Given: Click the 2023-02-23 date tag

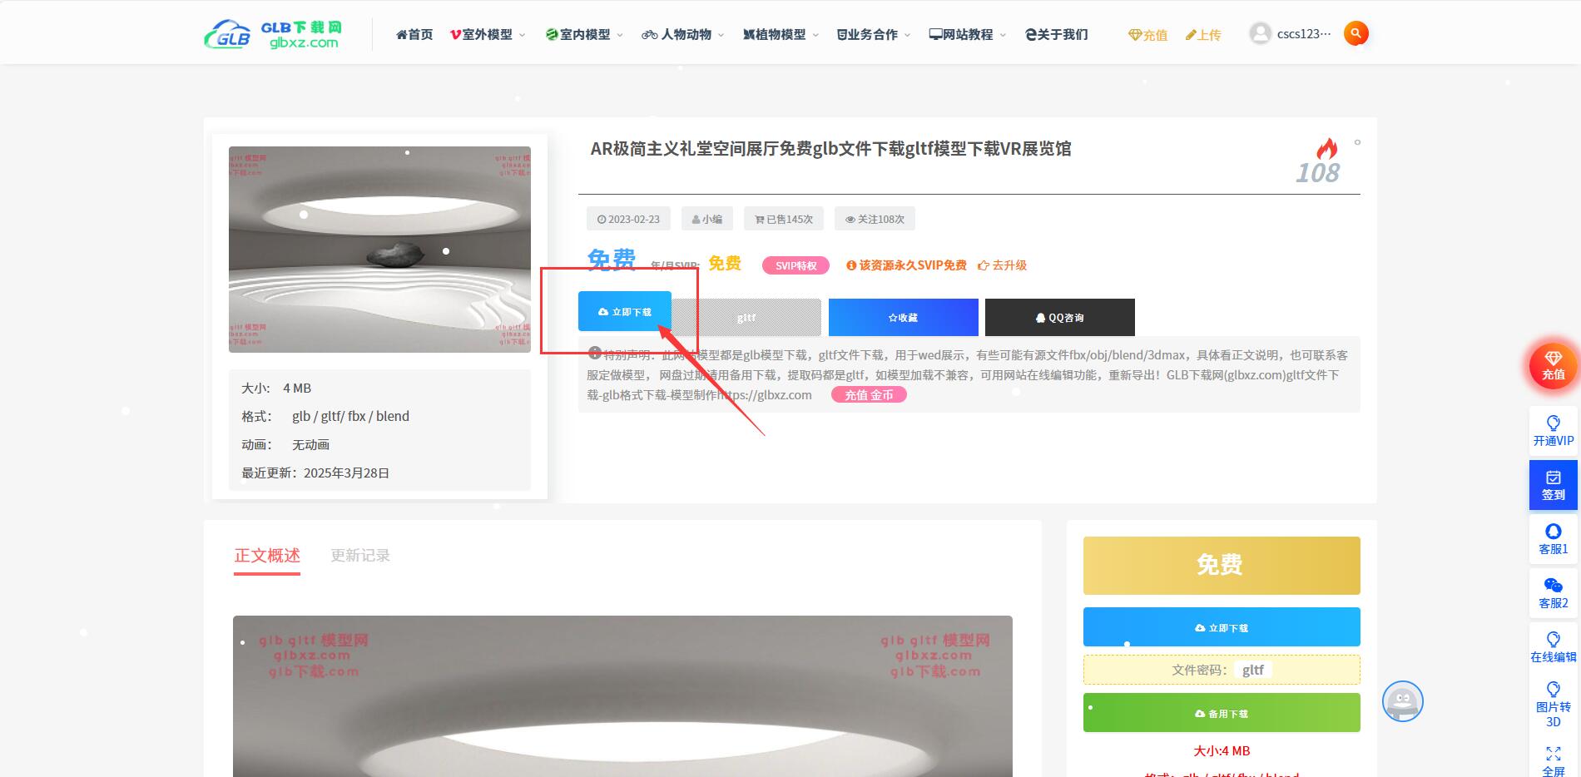Looking at the screenshot, I should (x=628, y=219).
